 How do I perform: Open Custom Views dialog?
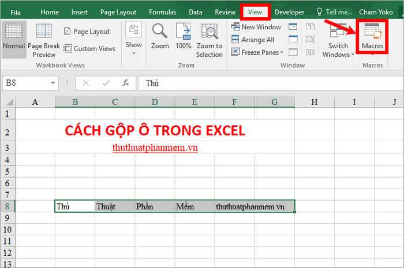[89, 48]
